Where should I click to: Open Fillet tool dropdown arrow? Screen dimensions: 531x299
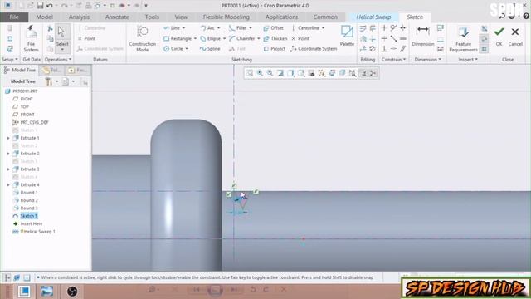[x=251, y=27]
